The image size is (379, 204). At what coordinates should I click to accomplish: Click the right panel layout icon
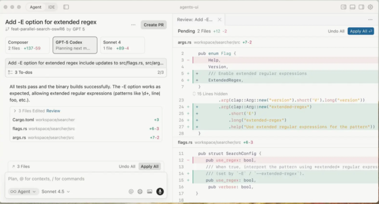[x=361, y=7]
